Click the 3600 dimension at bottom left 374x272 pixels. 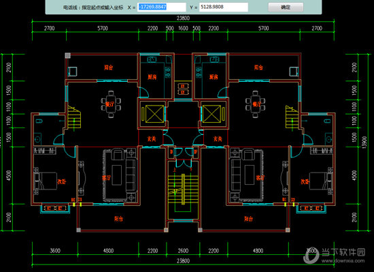click(x=55, y=251)
